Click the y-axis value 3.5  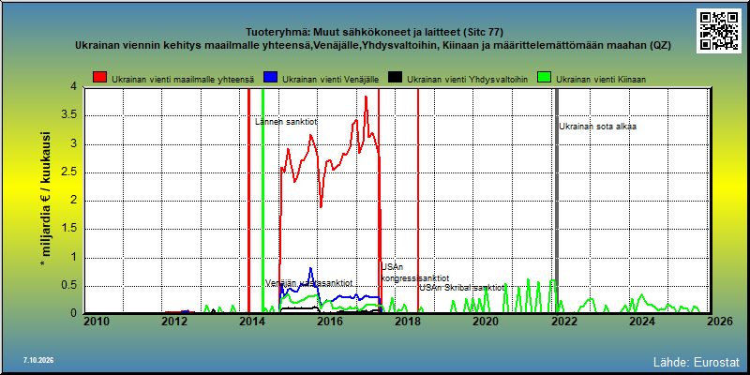click(x=67, y=115)
